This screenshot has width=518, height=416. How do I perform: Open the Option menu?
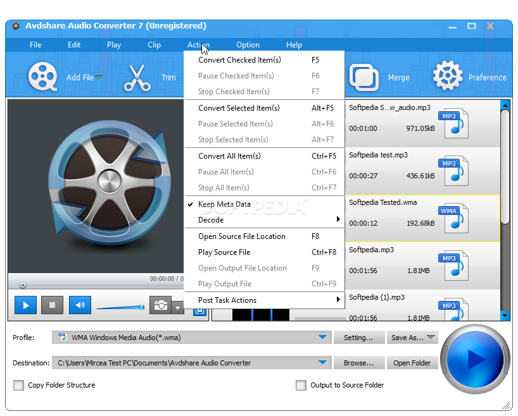(x=248, y=45)
